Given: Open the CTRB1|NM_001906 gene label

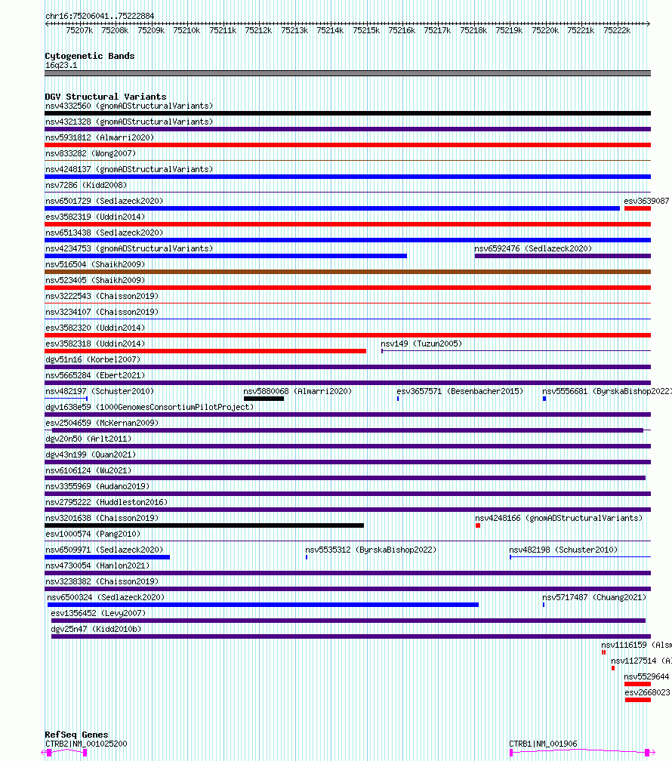Looking at the screenshot, I should pos(543,744).
